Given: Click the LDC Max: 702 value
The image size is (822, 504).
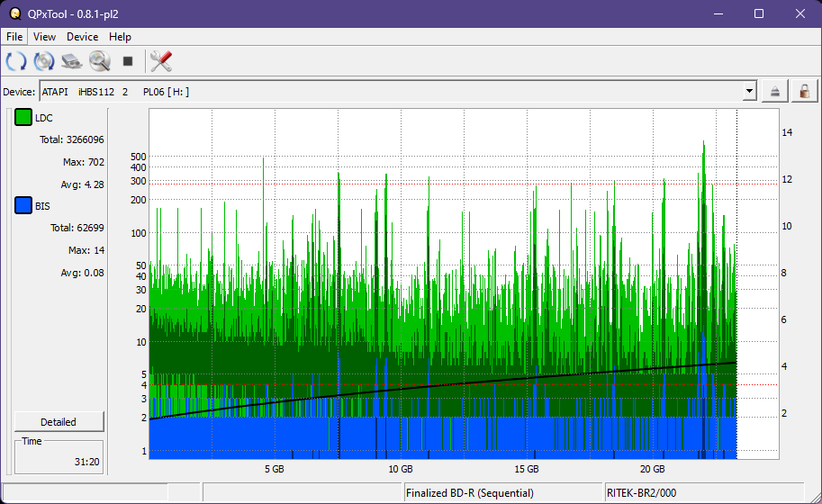Looking at the screenshot, I should click(x=84, y=162).
